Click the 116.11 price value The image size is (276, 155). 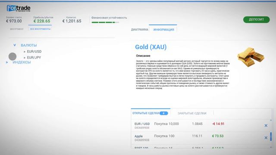(197, 136)
